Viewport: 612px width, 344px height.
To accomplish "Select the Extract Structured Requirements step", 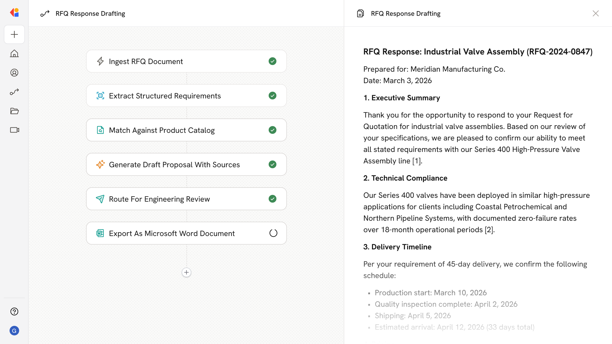I will (x=164, y=96).
